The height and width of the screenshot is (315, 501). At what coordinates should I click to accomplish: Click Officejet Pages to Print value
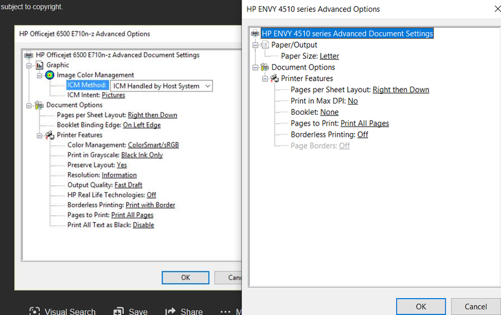132,215
